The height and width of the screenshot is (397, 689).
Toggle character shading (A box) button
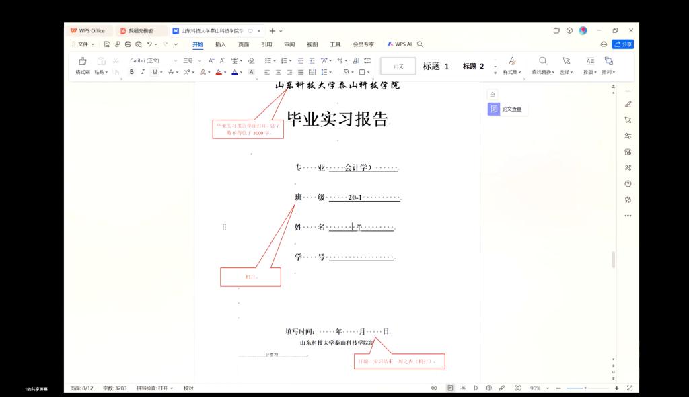[x=252, y=72]
